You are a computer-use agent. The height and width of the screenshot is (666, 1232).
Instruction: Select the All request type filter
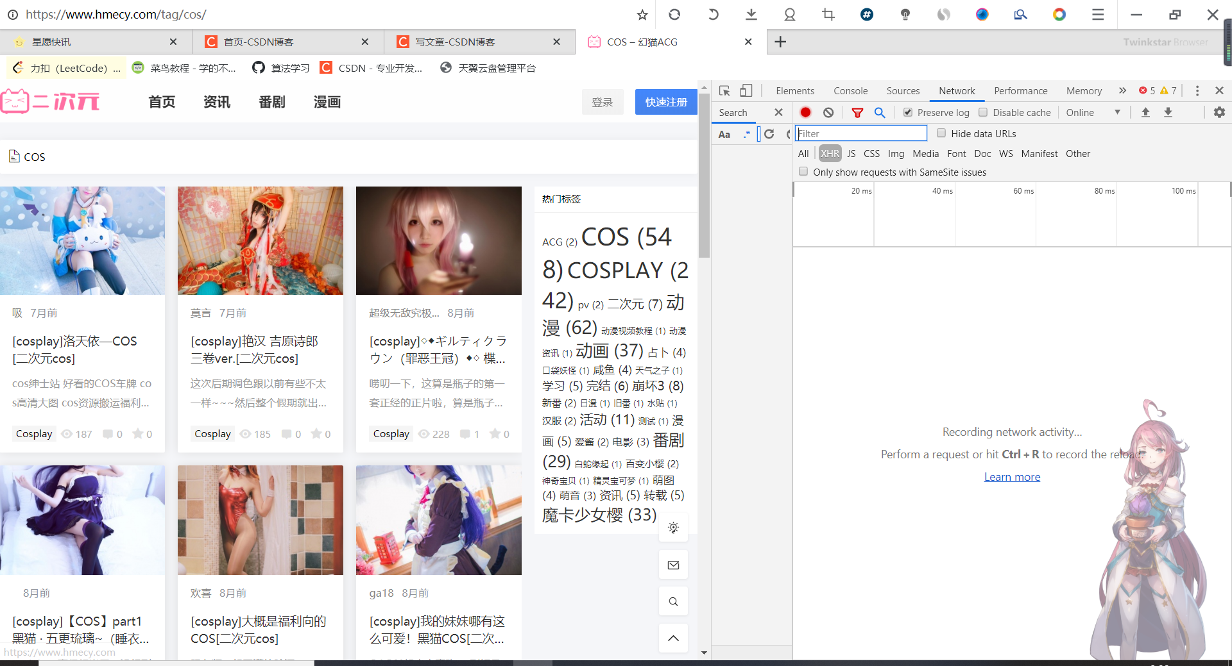click(x=803, y=153)
